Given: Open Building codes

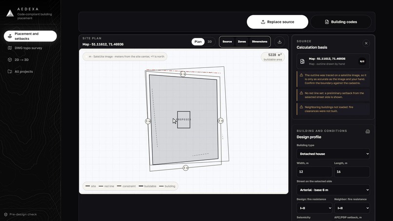Looking at the screenshot, I should (341, 22).
